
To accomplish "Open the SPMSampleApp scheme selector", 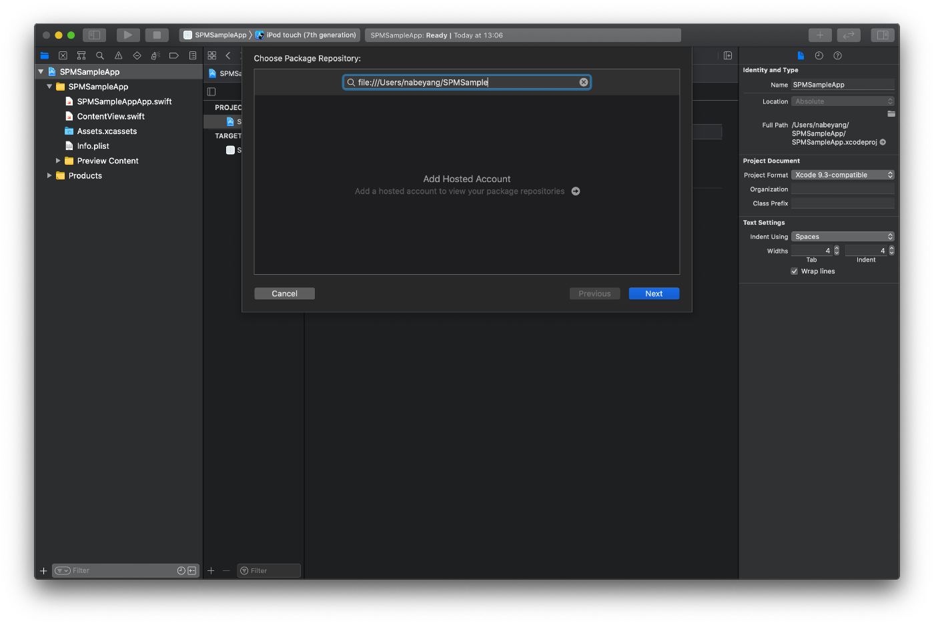I will [x=215, y=35].
